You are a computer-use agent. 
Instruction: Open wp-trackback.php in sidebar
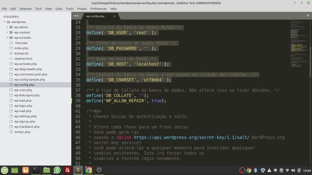(x=27, y=126)
